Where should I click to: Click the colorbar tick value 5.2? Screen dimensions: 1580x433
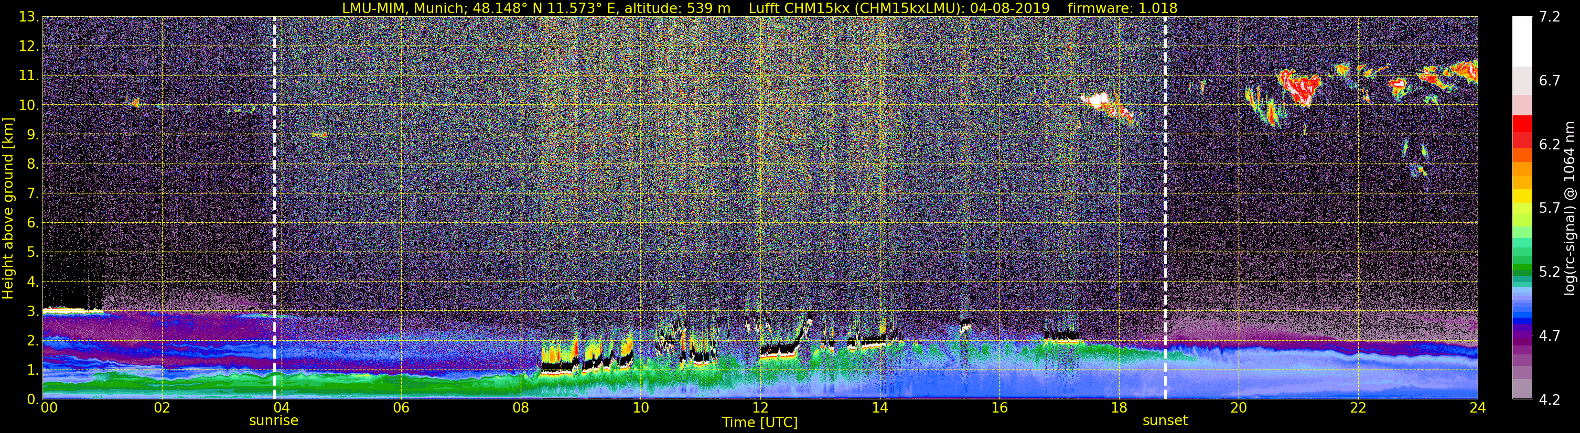pos(1550,272)
